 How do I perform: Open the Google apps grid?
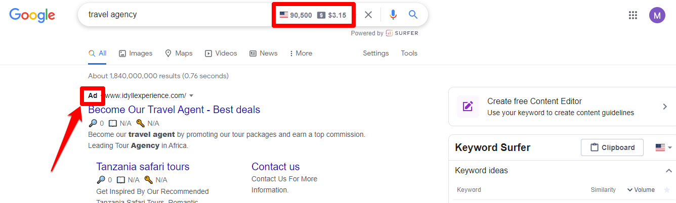[x=632, y=15]
